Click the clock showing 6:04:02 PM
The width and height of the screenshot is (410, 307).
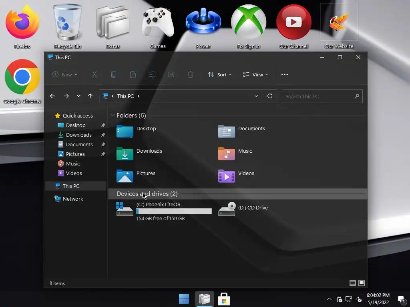(378, 295)
